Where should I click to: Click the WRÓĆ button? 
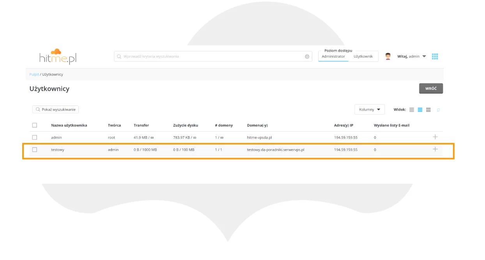[x=431, y=88]
